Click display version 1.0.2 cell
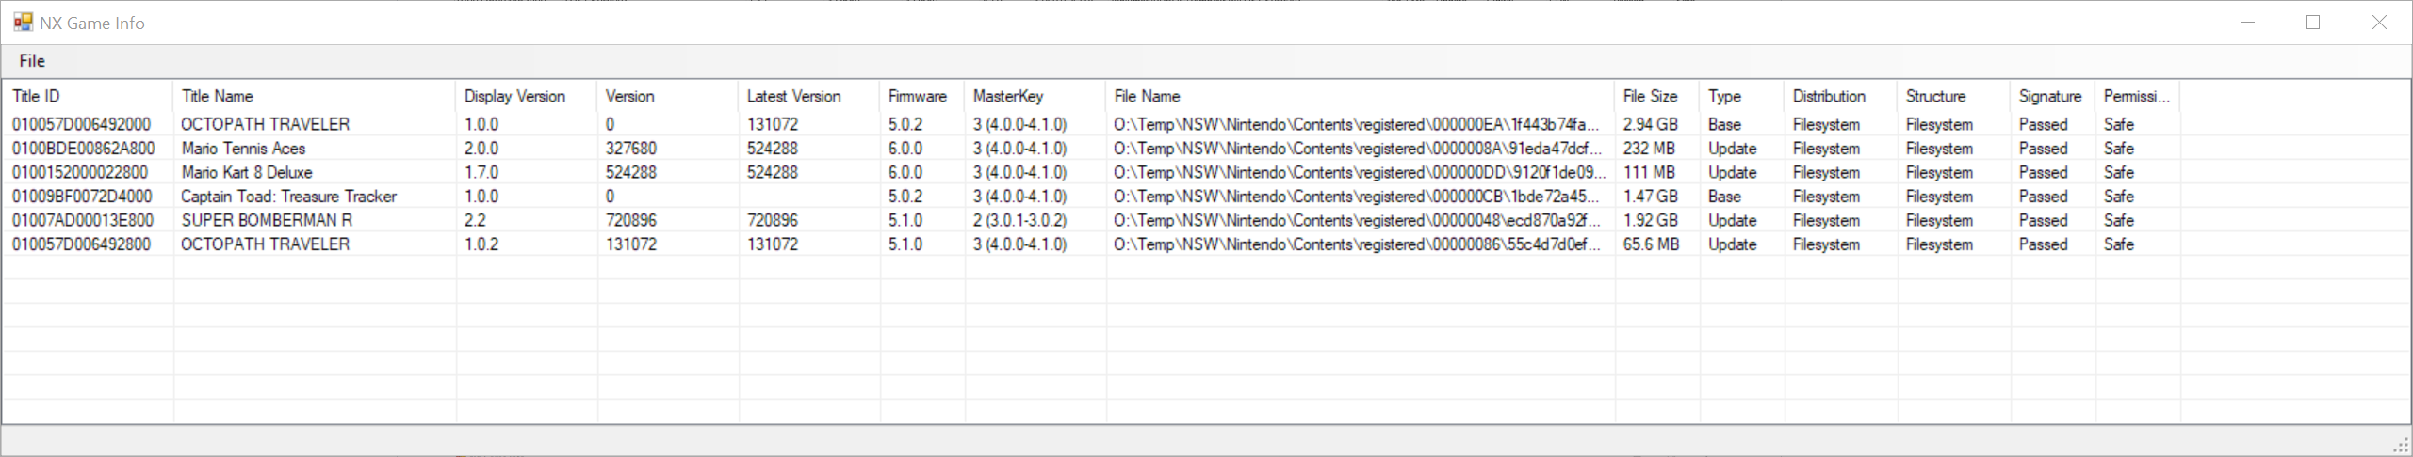This screenshot has width=2413, height=457. tap(481, 244)
